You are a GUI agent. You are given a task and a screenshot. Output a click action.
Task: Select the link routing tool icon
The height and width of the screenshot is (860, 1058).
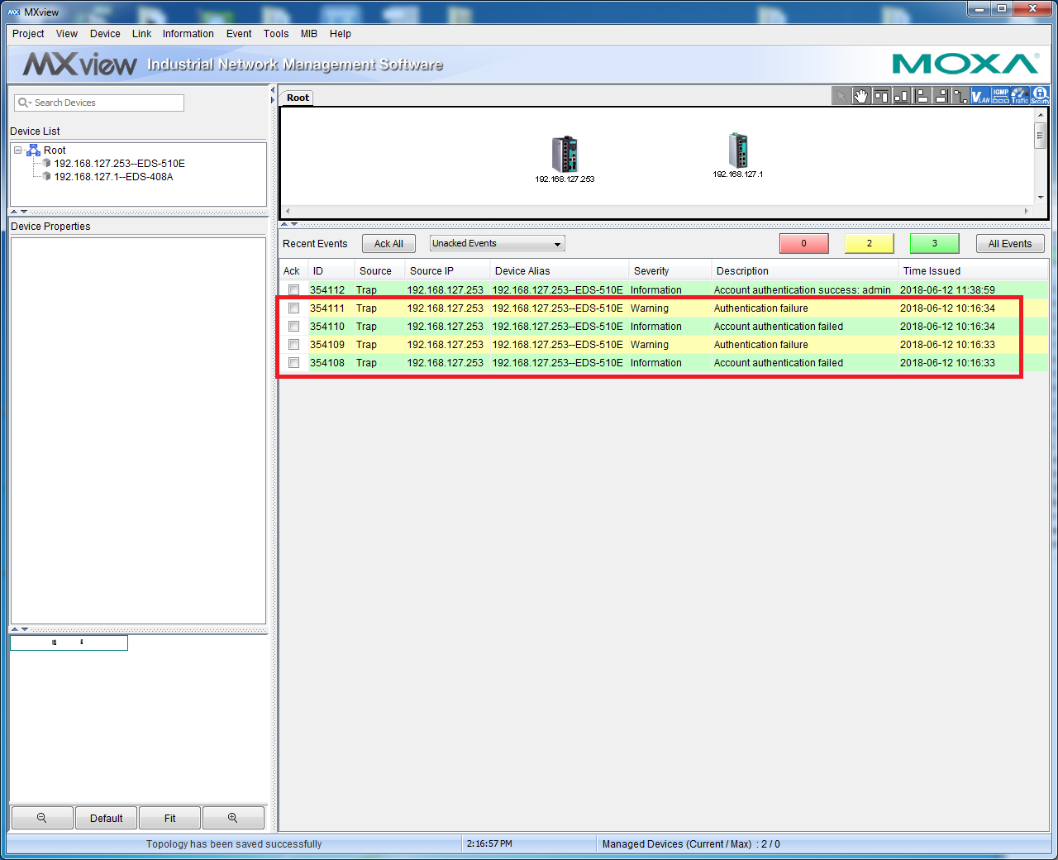coord(960,95)
